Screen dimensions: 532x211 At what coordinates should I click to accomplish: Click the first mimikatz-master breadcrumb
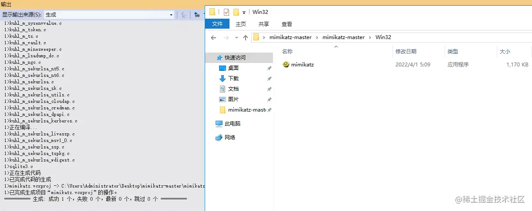(290, 37)
